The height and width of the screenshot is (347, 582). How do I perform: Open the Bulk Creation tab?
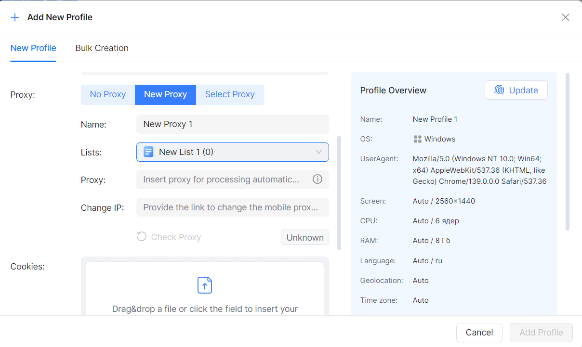[102, 48]
